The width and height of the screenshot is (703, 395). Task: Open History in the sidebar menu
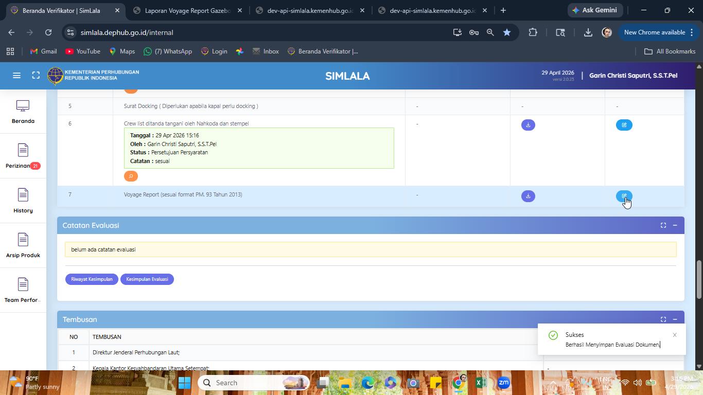click(x=23, y=201)
